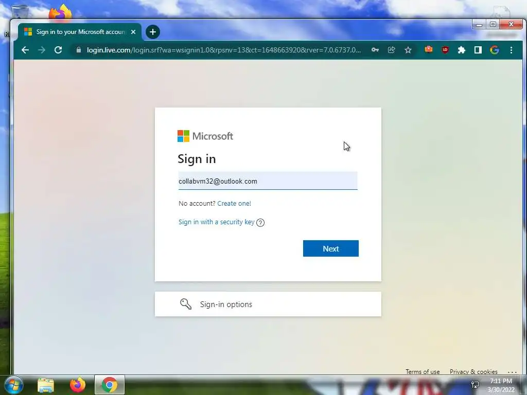
Task: Select the Sign in to your Microsoft account tab
Action: [80, 32]
